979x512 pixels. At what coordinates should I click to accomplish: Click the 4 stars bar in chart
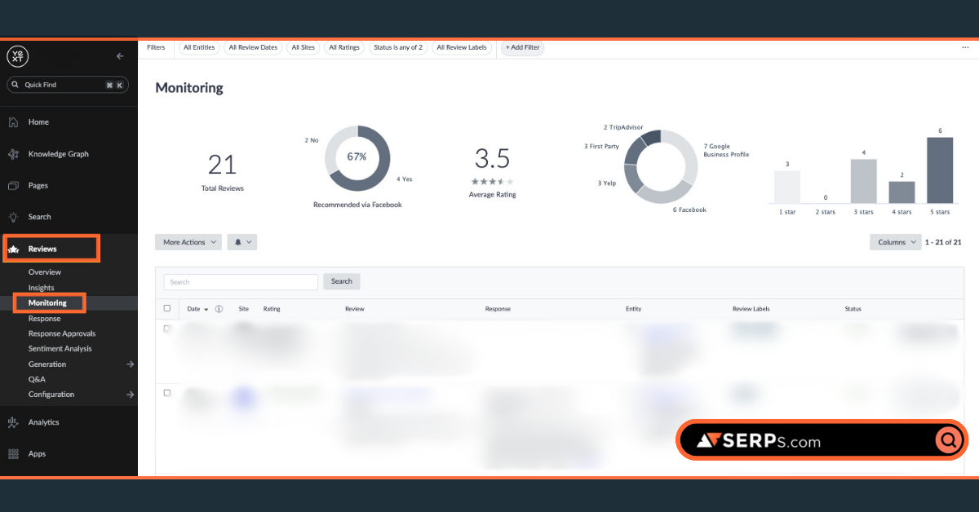(x=901, y=192)
